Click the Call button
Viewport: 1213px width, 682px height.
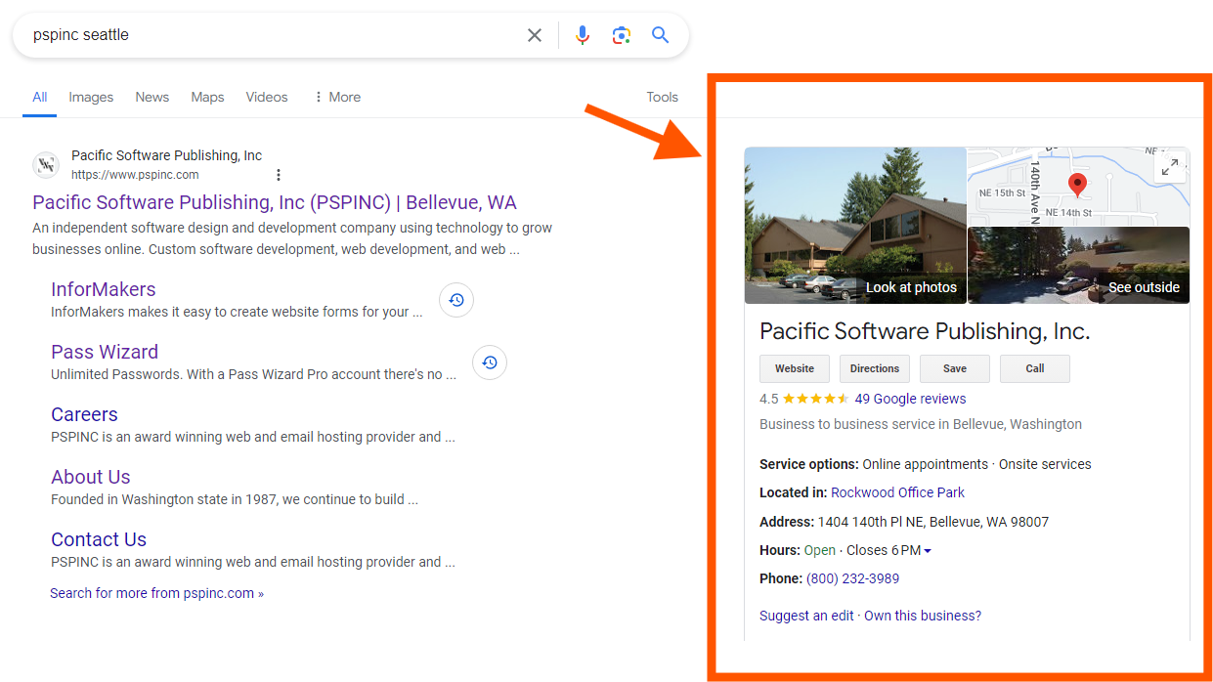pos(1035,368)
